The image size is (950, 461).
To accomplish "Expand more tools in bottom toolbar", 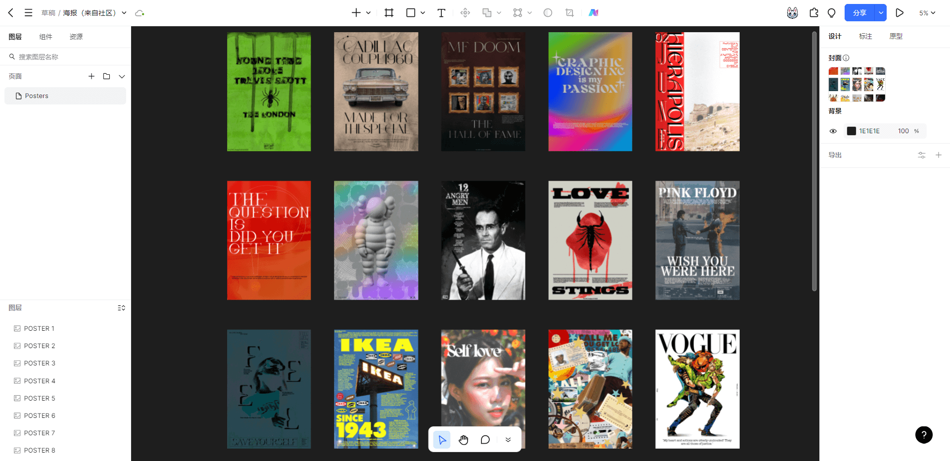I will pyautogui.click(x=508, y=440).
